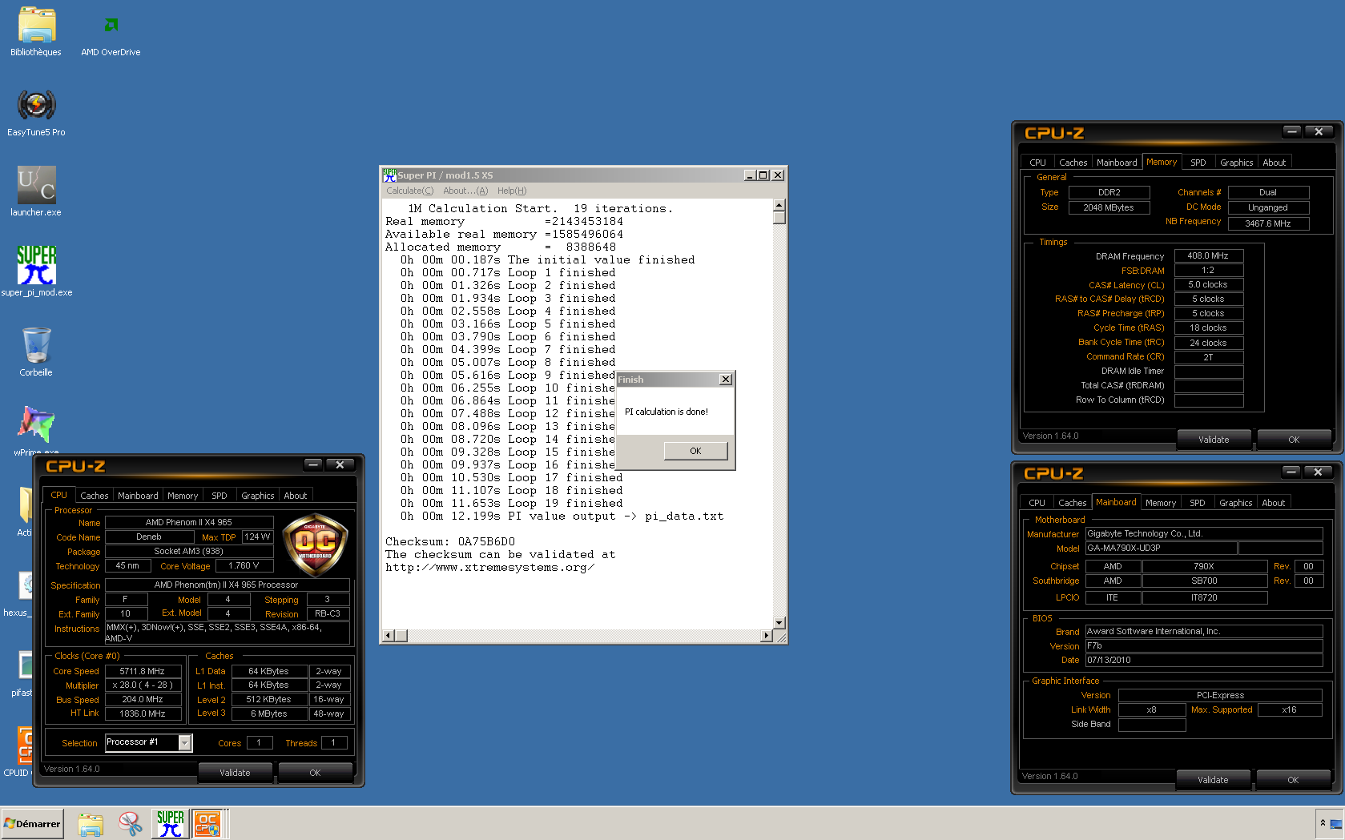Click the Level 3 cache 6 MBytes value

pos(268,713)
